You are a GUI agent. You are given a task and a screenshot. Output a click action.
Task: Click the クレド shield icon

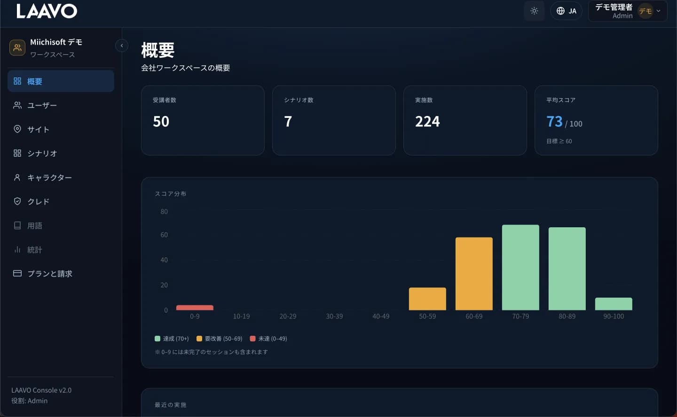pyautogui.click(x=17, y=201)
